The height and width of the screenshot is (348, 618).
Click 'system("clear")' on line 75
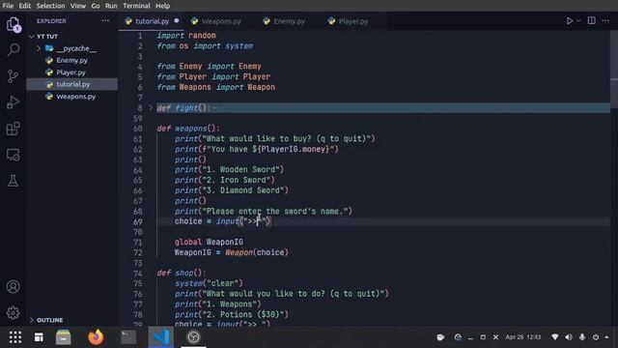pyautogui.click(x=209, y=283)
